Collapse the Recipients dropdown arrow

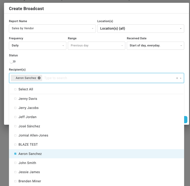point(181,78)
